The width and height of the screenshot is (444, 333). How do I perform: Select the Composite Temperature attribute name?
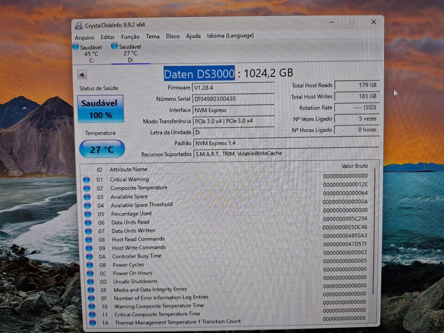[x=139, y=188]
